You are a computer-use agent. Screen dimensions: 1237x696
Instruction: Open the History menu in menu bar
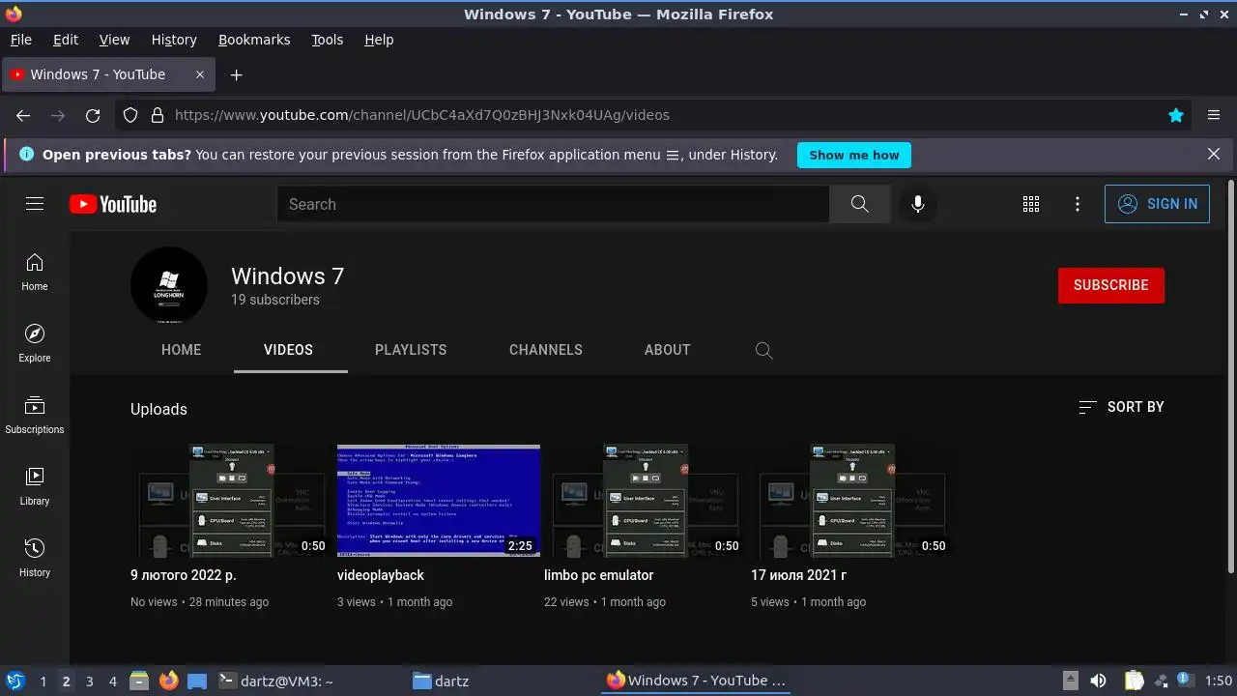click(174, 40)
